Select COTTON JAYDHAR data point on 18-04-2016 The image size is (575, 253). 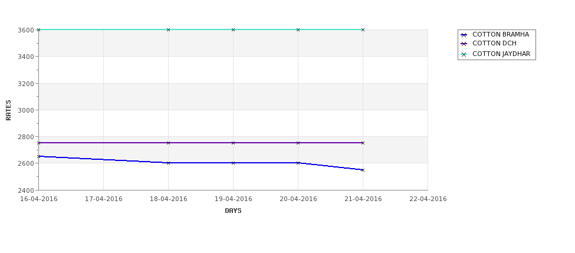pyautogui.click(x=168, y=29)
